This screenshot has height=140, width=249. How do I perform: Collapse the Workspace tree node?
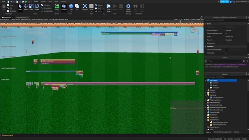pyautogui.click(x=206, y=80)
